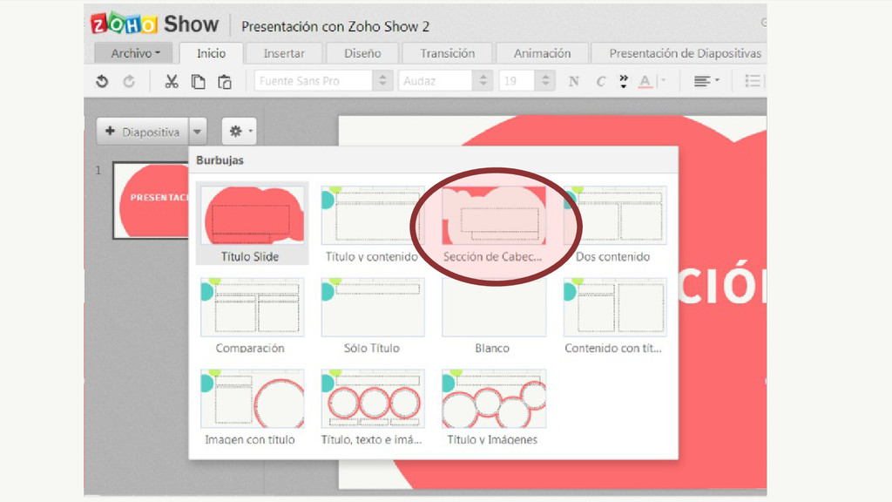Choose the Título Slide layout
The image size is (892, 502).
252,224
